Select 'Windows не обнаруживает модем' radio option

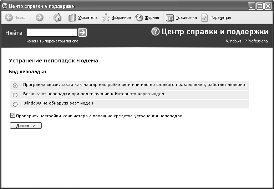[x=15, y=104]
